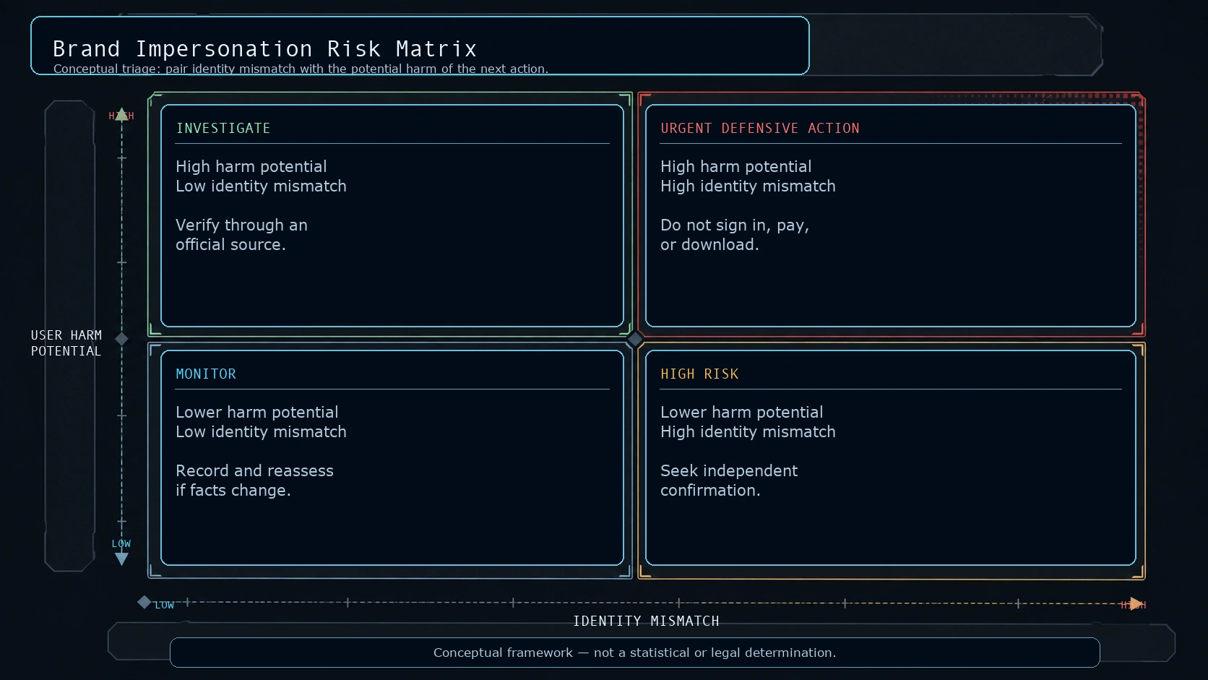1208x680 pixels.
Task: Click 'High harm potential' in INVESTIGATE card
Action: click(251, 167)
